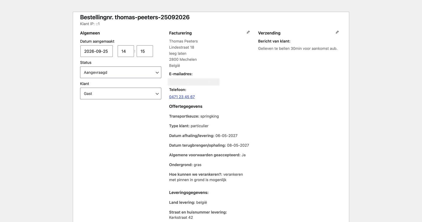The height and width of the screenshot is (222, 422).
Task: Click the customer name Thomas Peeters
Action: [x=183, y=41]
